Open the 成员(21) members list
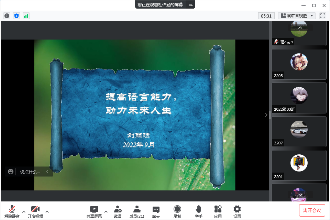 [136, 211]
